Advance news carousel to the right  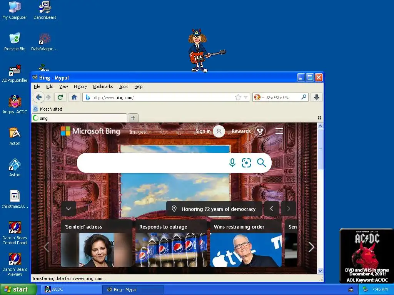pos(311,247)
